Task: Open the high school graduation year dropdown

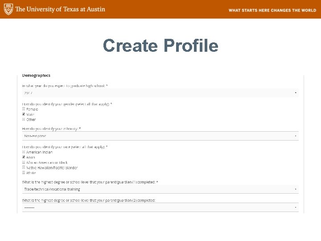Action: [160, 93]
